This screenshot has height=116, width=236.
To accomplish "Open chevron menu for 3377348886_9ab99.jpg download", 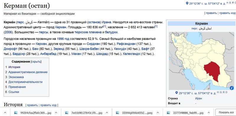I will [209, 113].
